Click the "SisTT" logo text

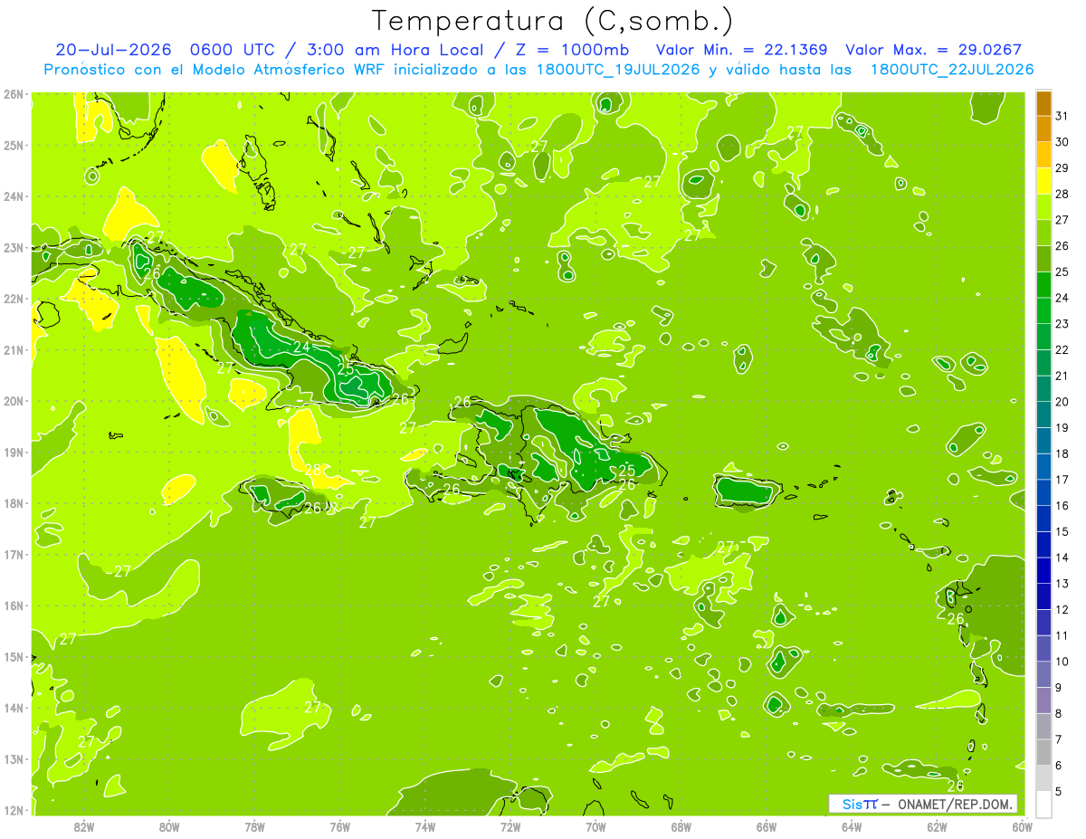(860, 804)
